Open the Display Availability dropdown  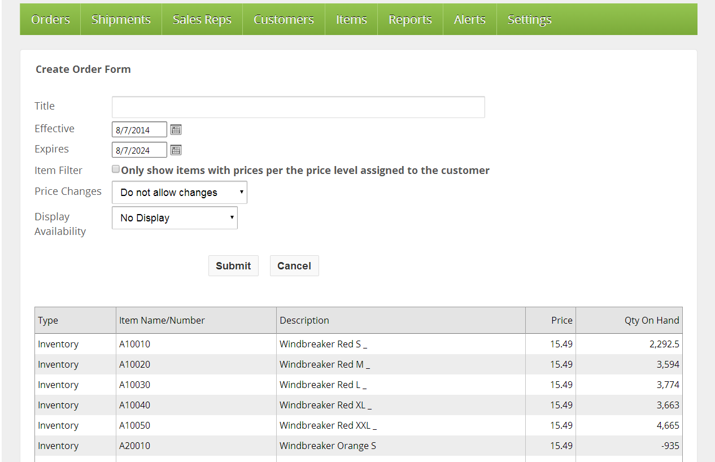[x=175, y=218]
